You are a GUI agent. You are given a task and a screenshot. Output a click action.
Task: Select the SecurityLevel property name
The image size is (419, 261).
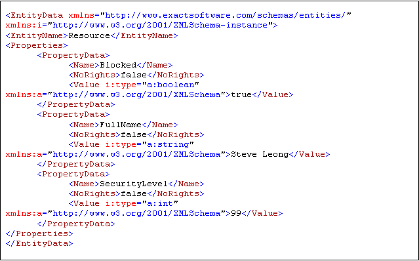134,184
